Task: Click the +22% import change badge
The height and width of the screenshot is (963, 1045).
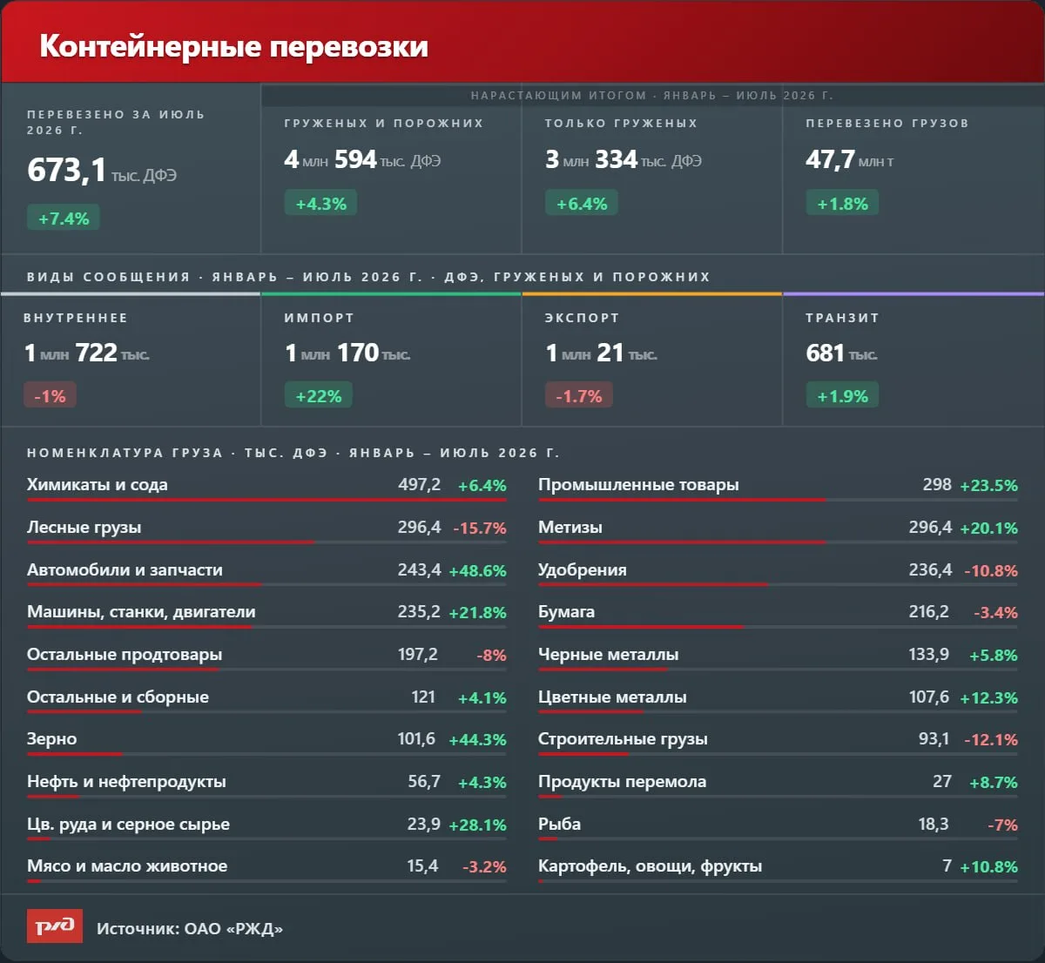Action: (x=319, y=395)
